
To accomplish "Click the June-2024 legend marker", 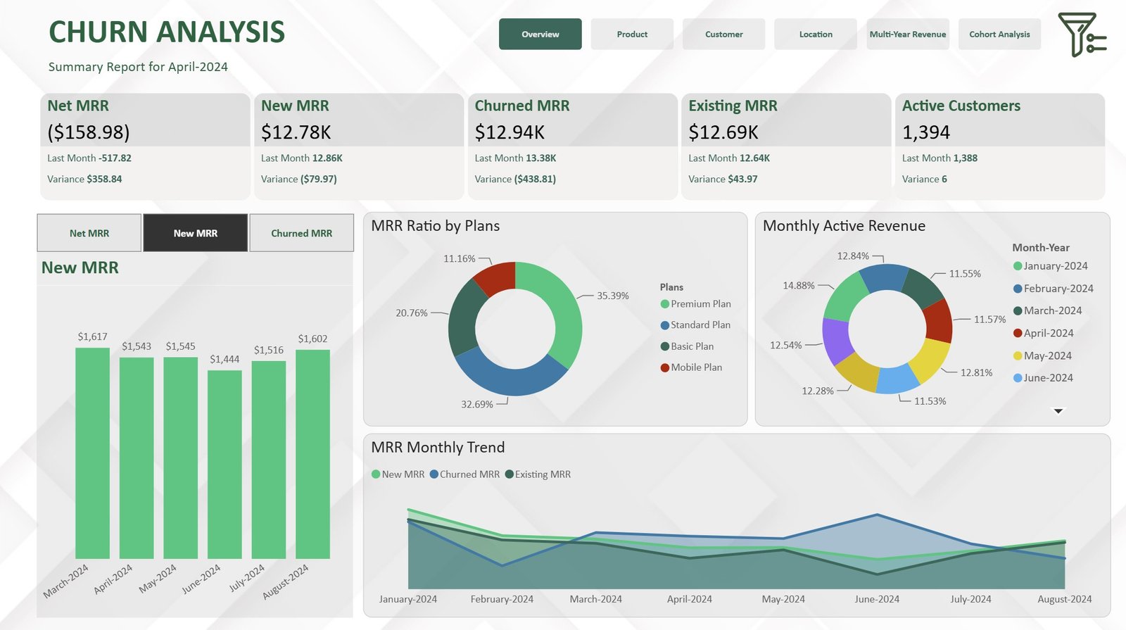I will 1018,378.
